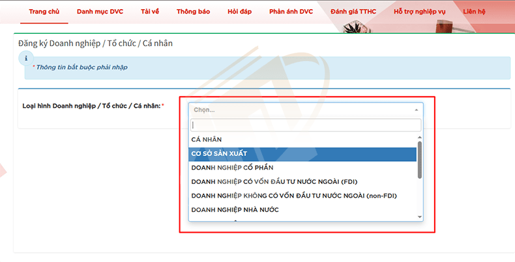Click the scroll up arrow in options list

pyautogui.click(x=420, y=137)
